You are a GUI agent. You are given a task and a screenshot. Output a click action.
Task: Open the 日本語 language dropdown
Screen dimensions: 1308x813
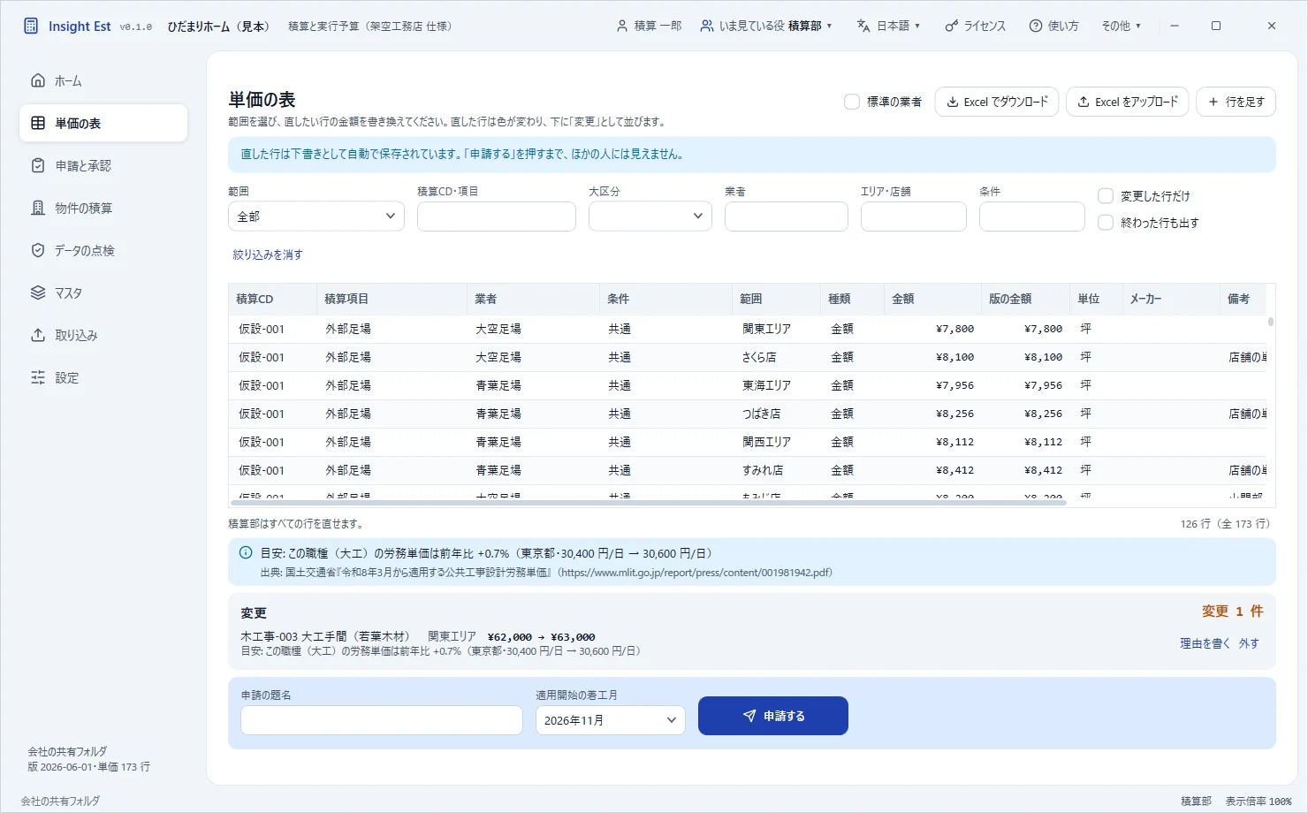click(888, 26)
